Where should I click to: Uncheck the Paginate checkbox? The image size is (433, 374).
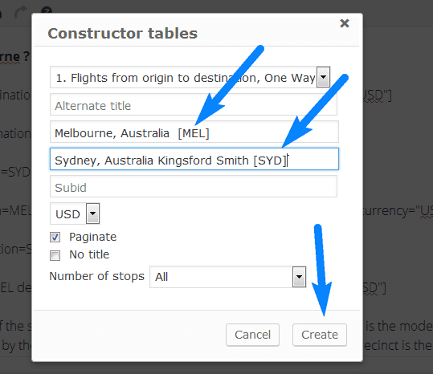click(x=55, y=238)
